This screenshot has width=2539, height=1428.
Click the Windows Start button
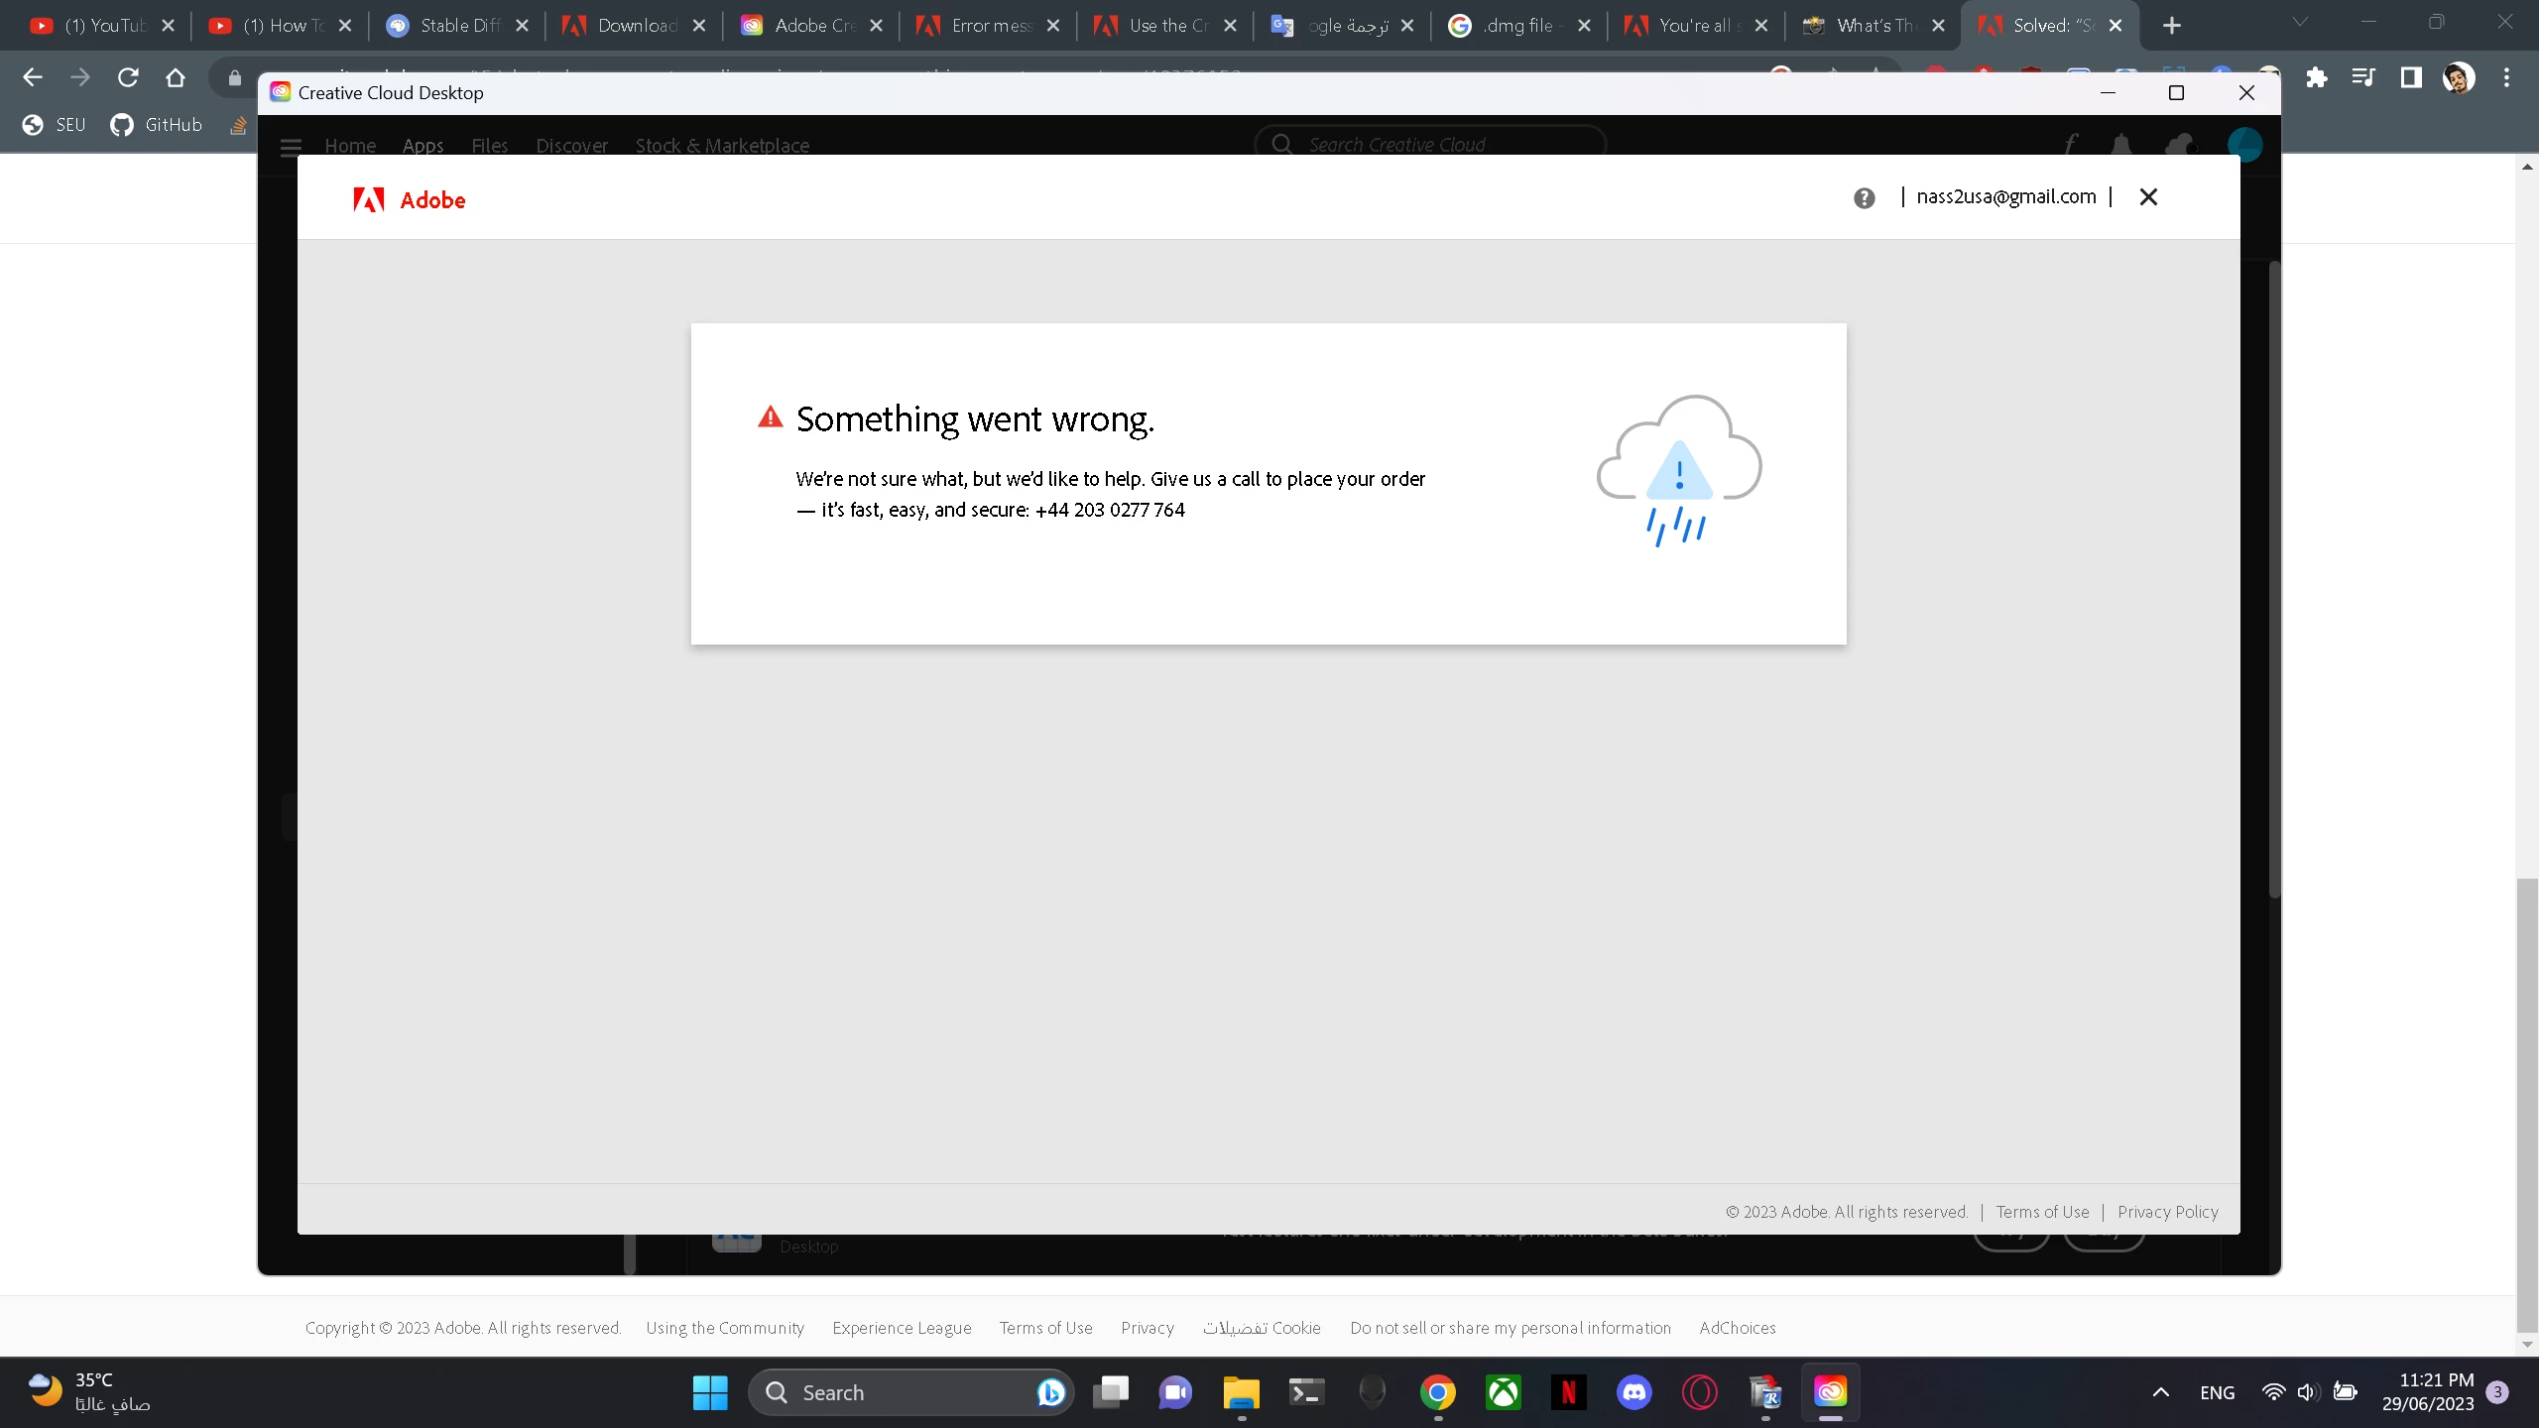coord(710,1392)
